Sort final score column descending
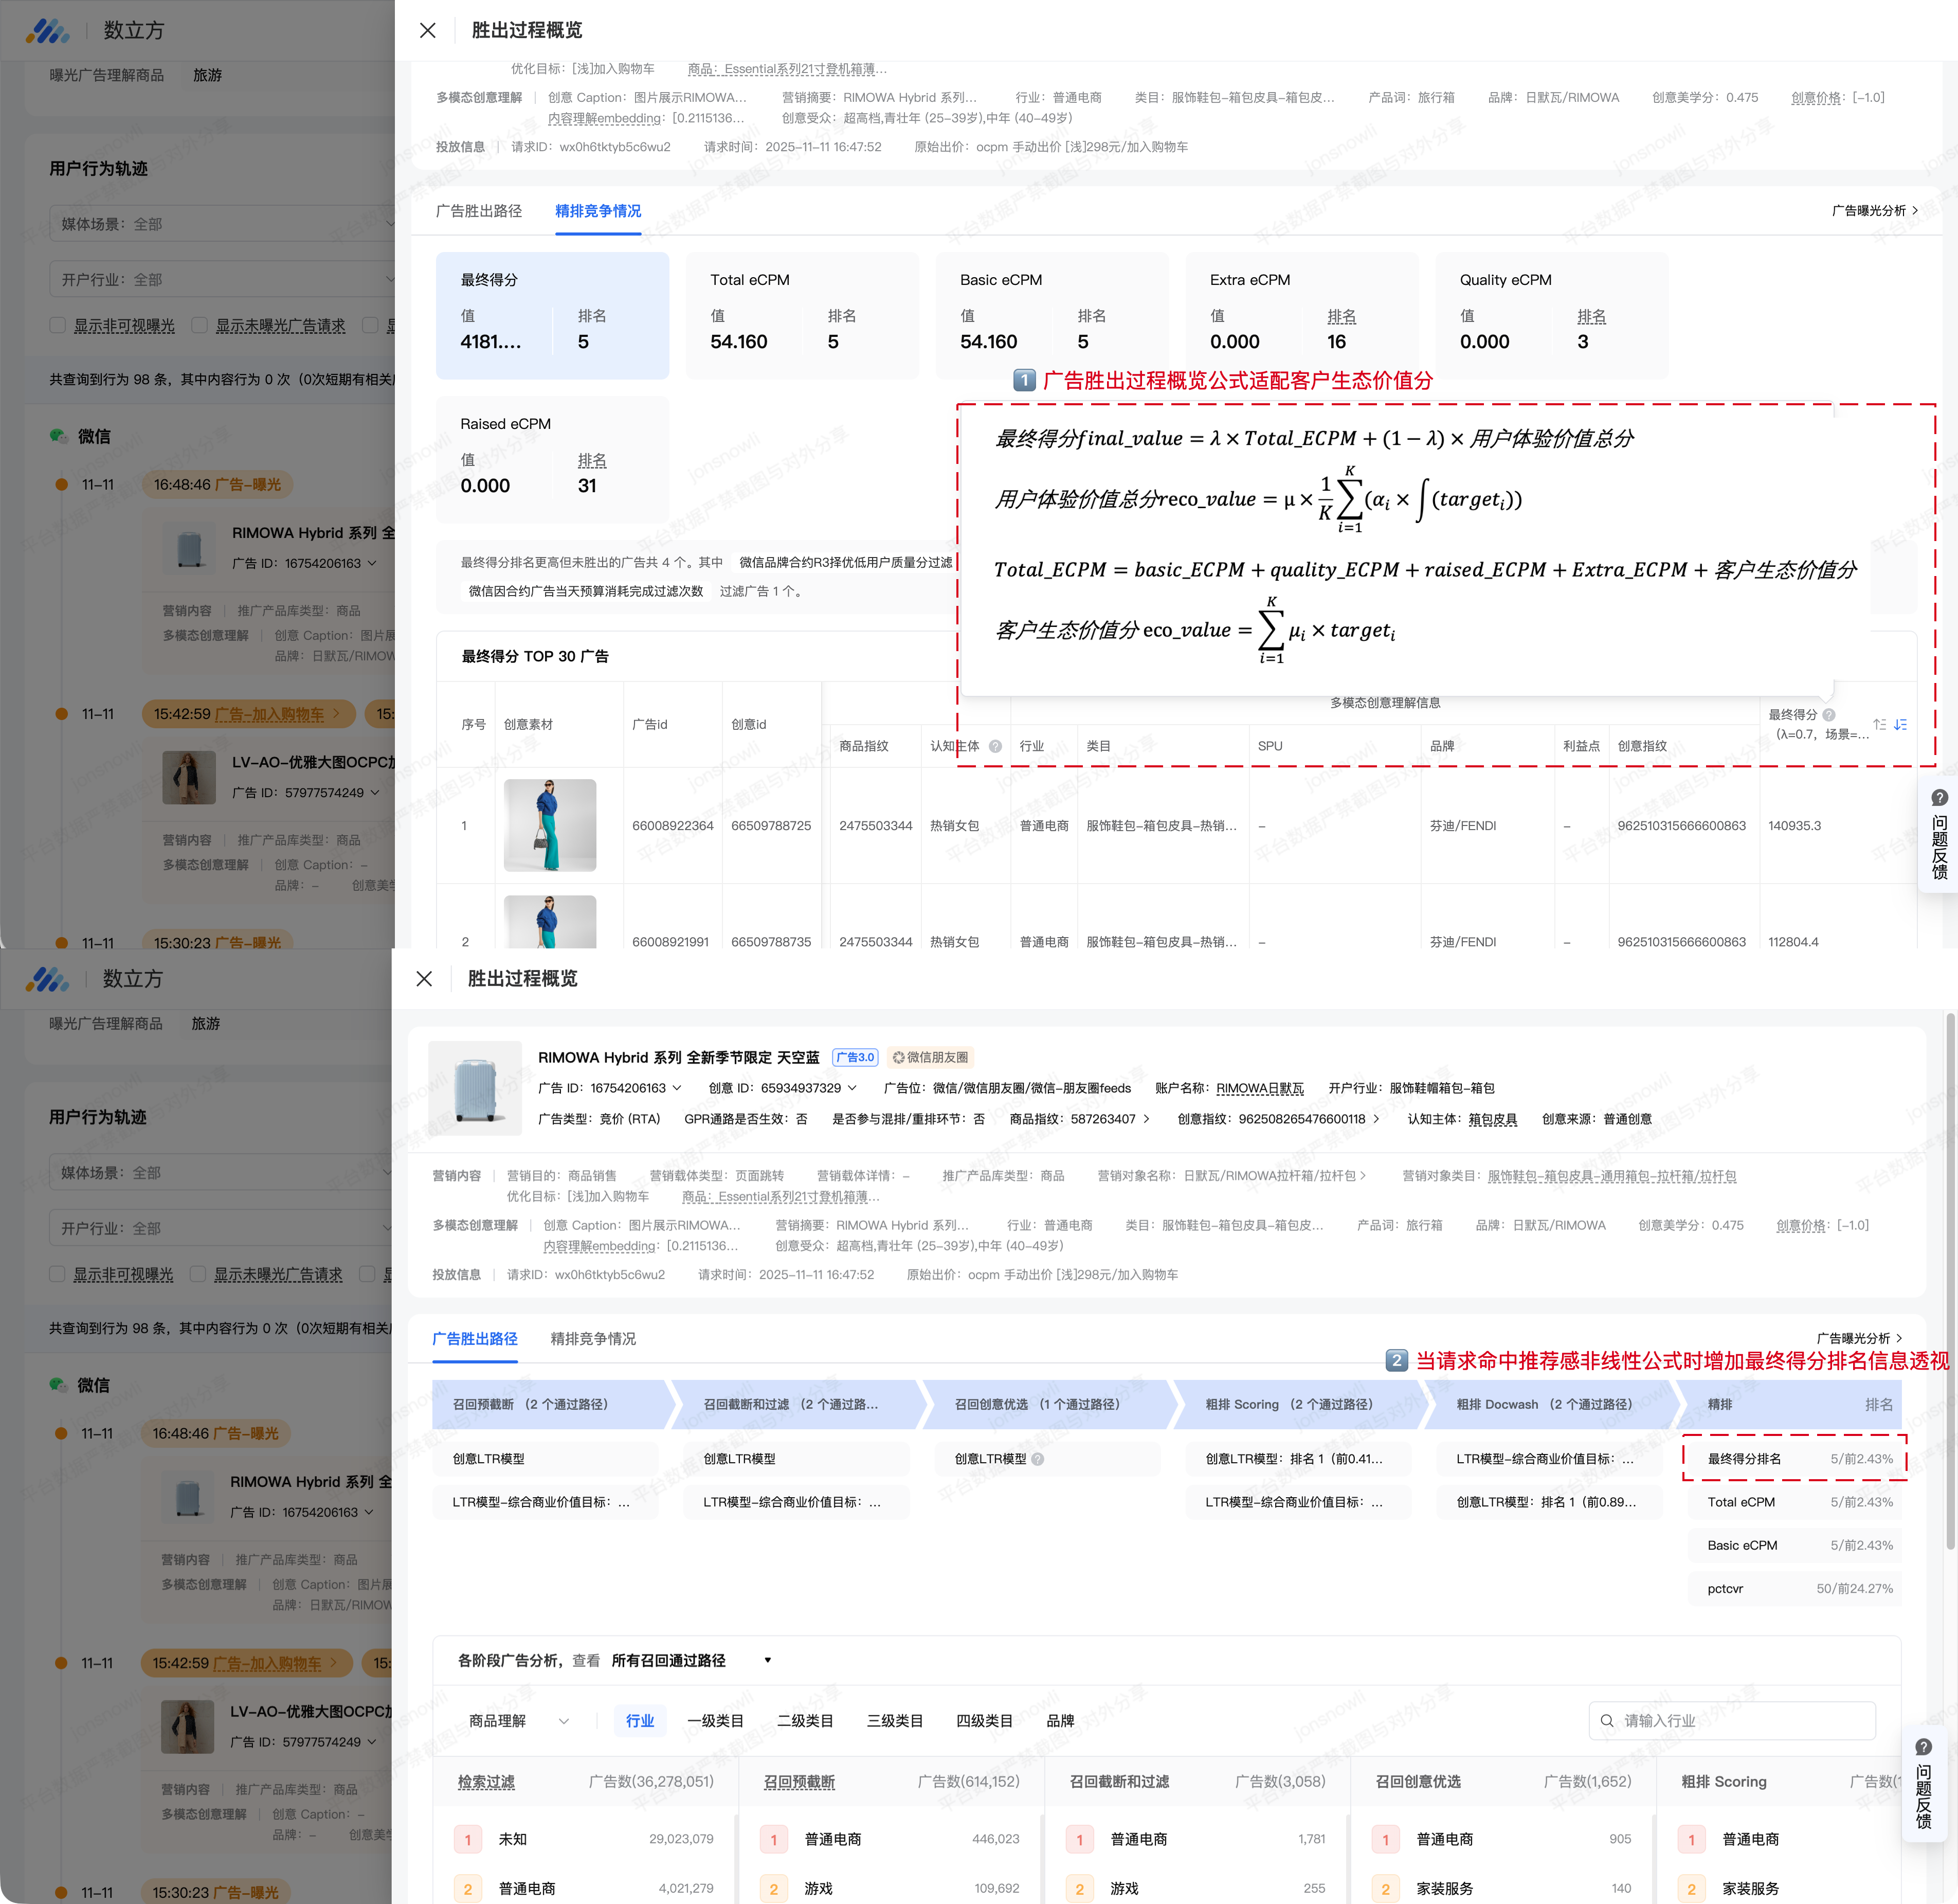 coord(1900,724)
